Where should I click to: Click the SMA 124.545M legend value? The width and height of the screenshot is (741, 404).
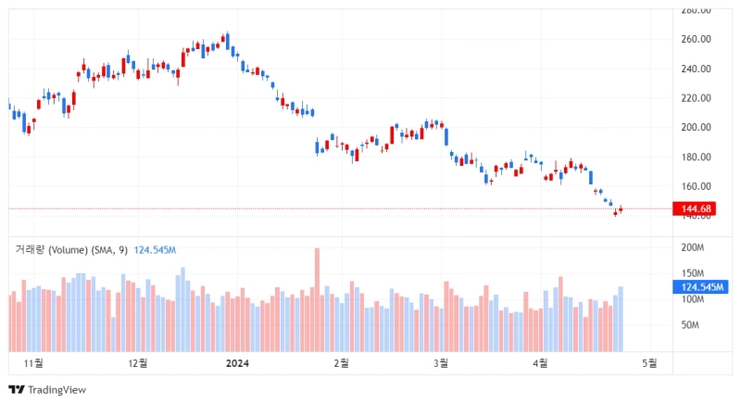[155, 250]
